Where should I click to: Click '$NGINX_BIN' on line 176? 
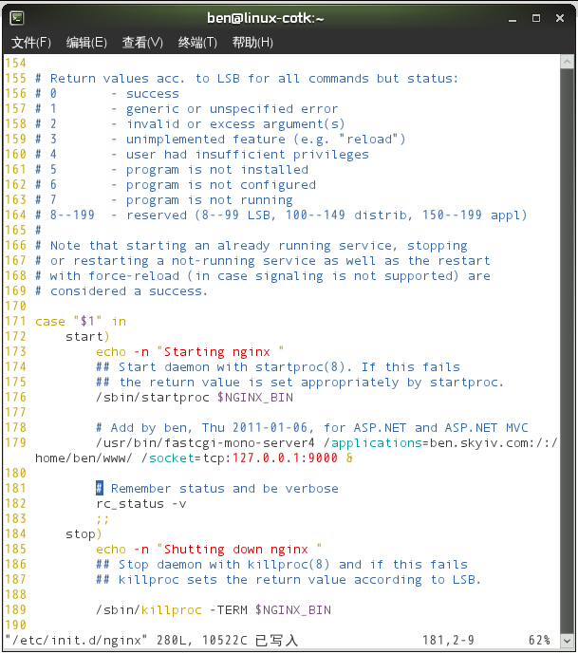255,398
